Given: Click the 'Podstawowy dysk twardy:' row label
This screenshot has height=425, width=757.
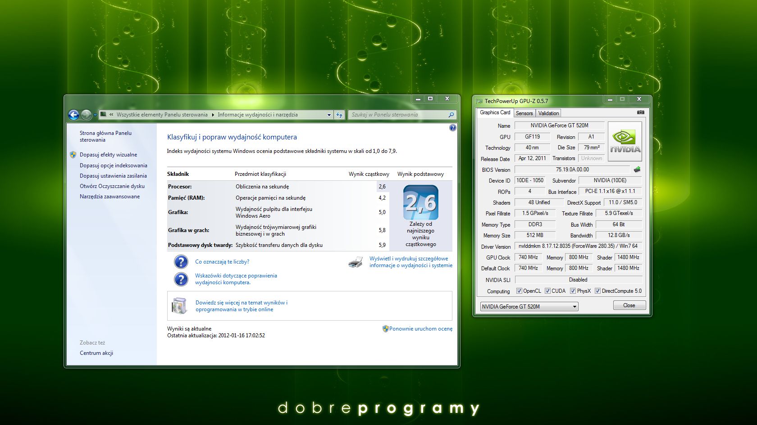Looking at the screenshot, I should (201, 245).
